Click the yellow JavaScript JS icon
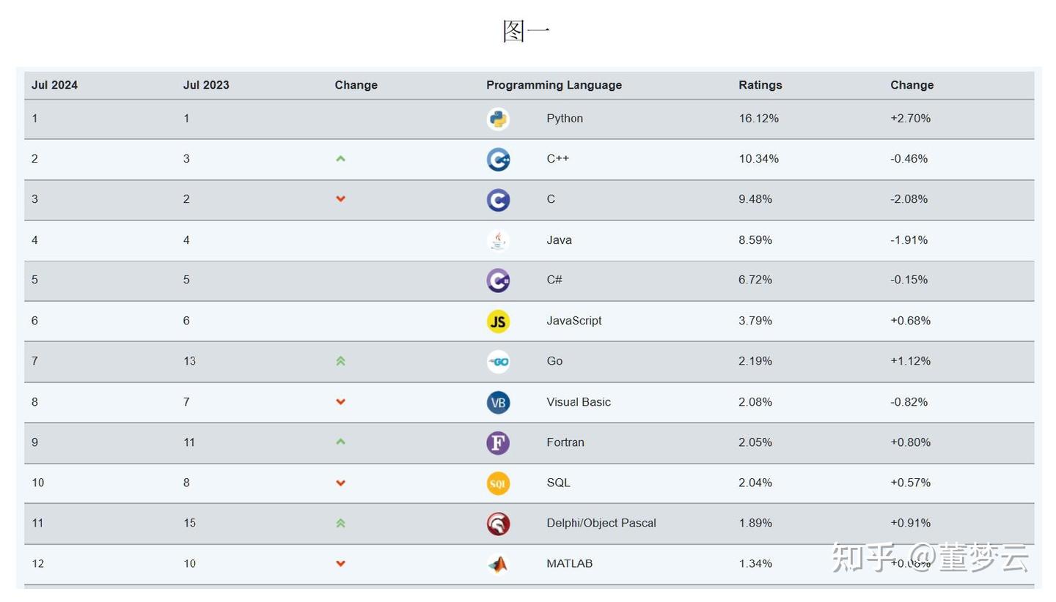This screenshot has height=602, width=1056. 498,321
